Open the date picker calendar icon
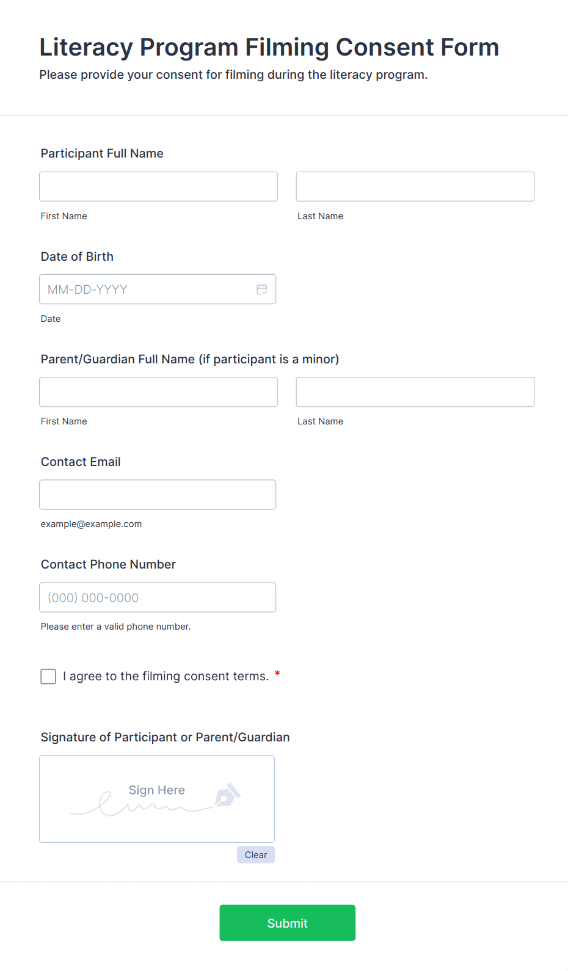The image size is (568, 971). click(x=262, y=289)
